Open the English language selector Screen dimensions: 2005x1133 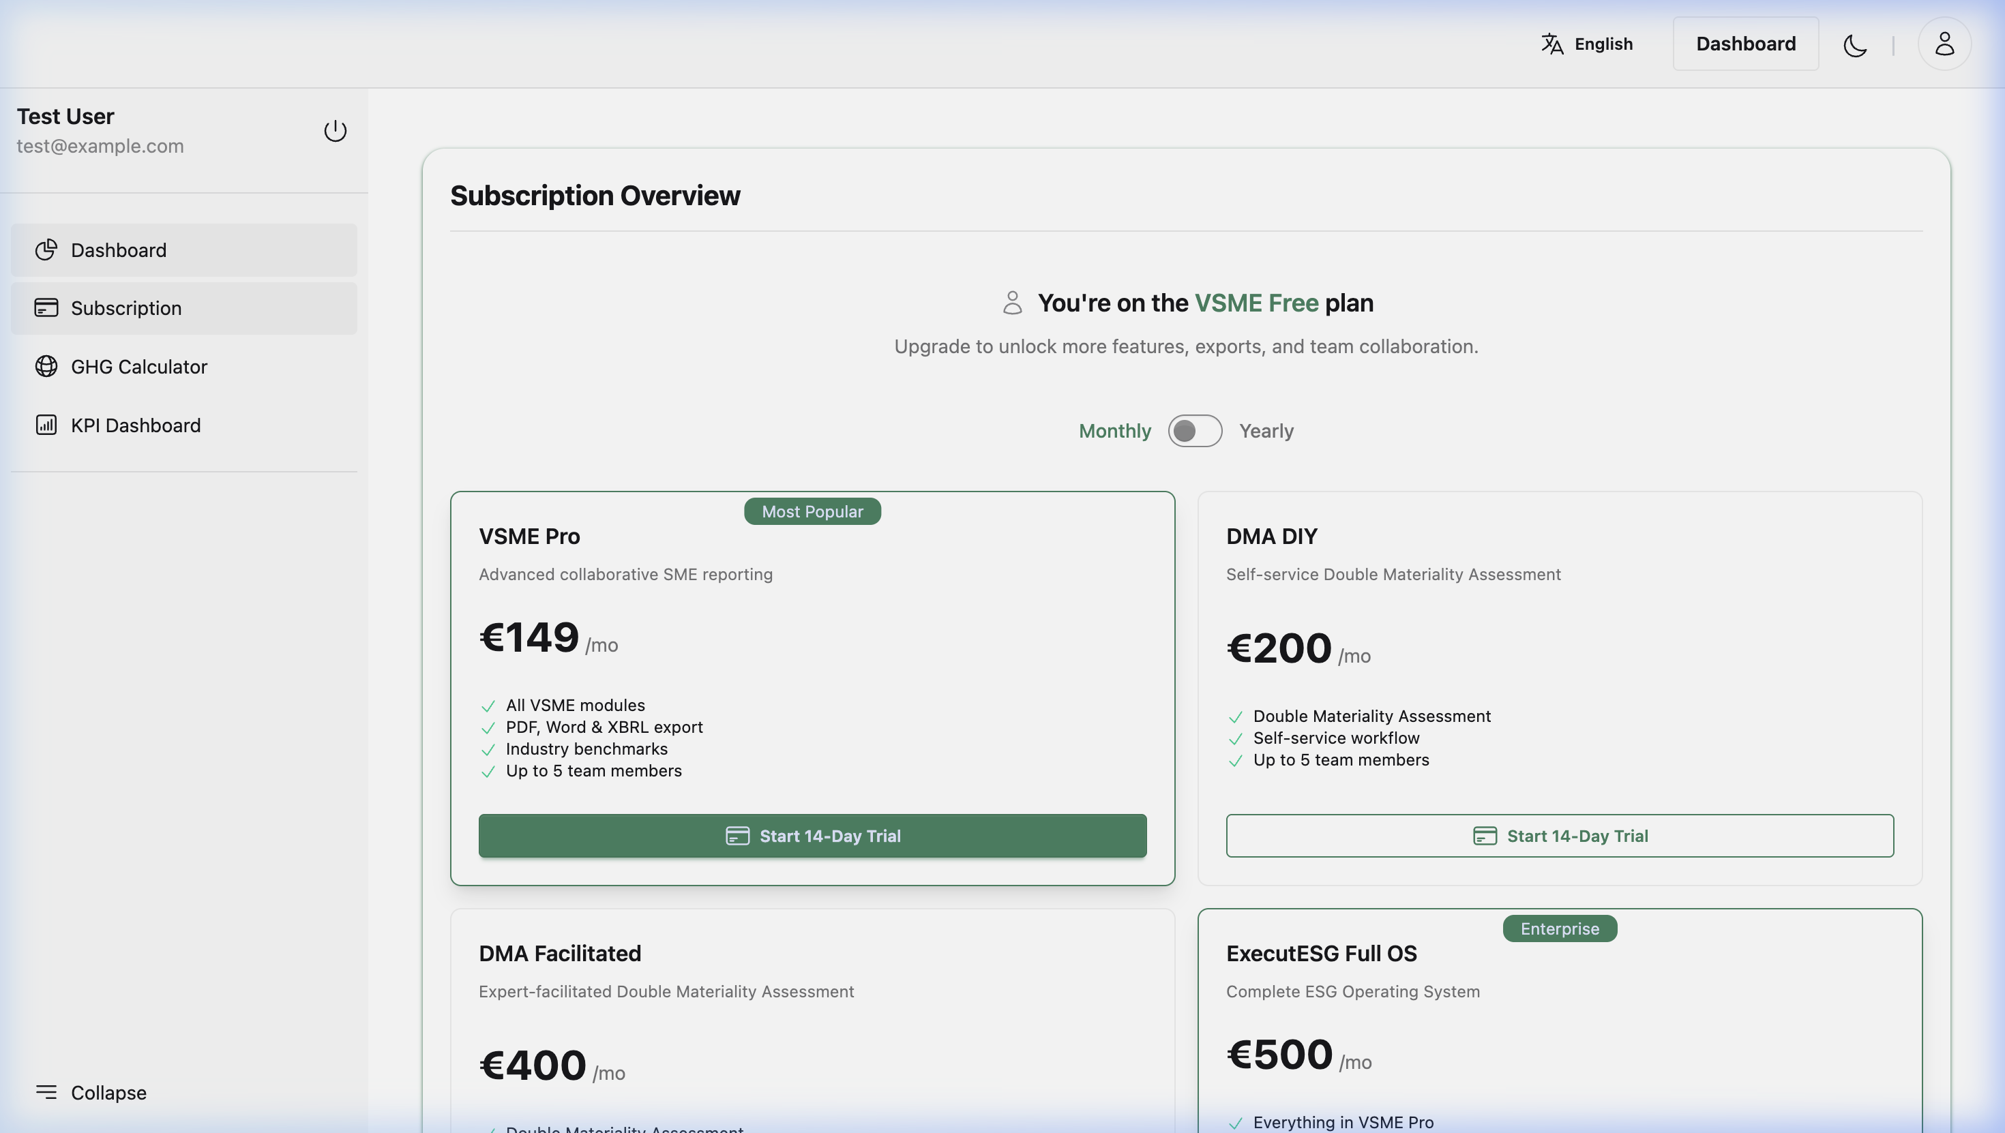pos(1586,44)
